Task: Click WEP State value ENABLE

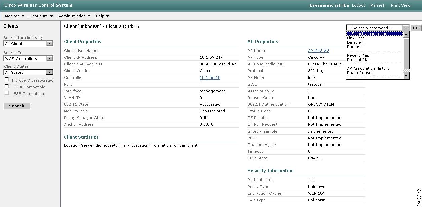Action: (315, 158)
